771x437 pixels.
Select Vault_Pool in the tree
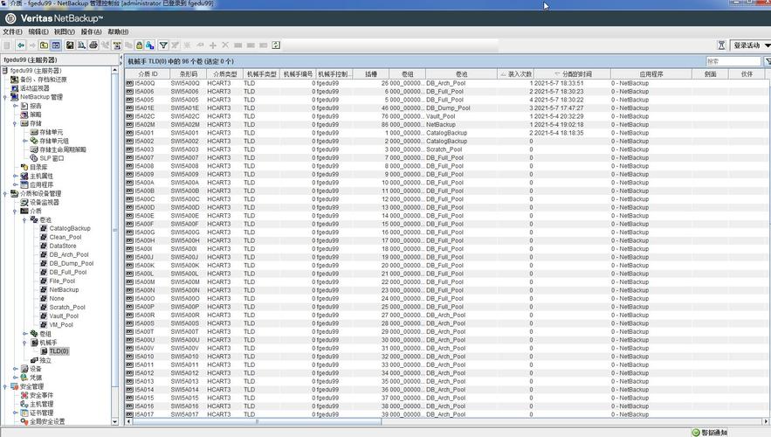64,316
